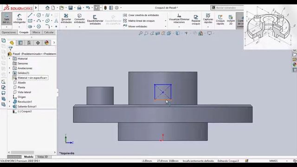Click Equidistanciar entidades tool

(x=95, y=19)
